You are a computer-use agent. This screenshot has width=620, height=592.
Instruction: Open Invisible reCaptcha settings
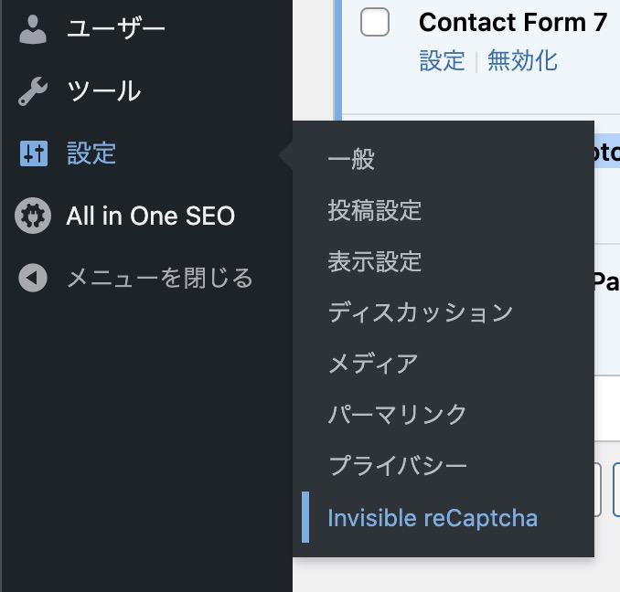coord(433,517)
